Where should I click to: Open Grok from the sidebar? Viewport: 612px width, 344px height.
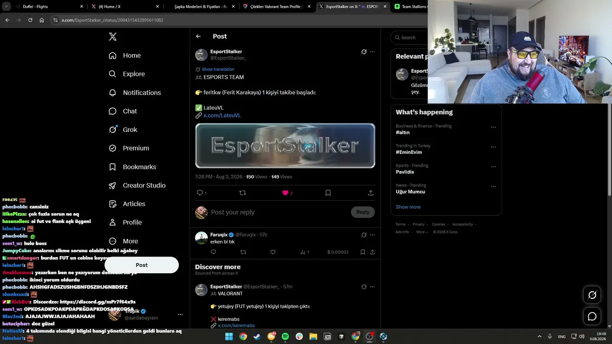pos(123,129)
